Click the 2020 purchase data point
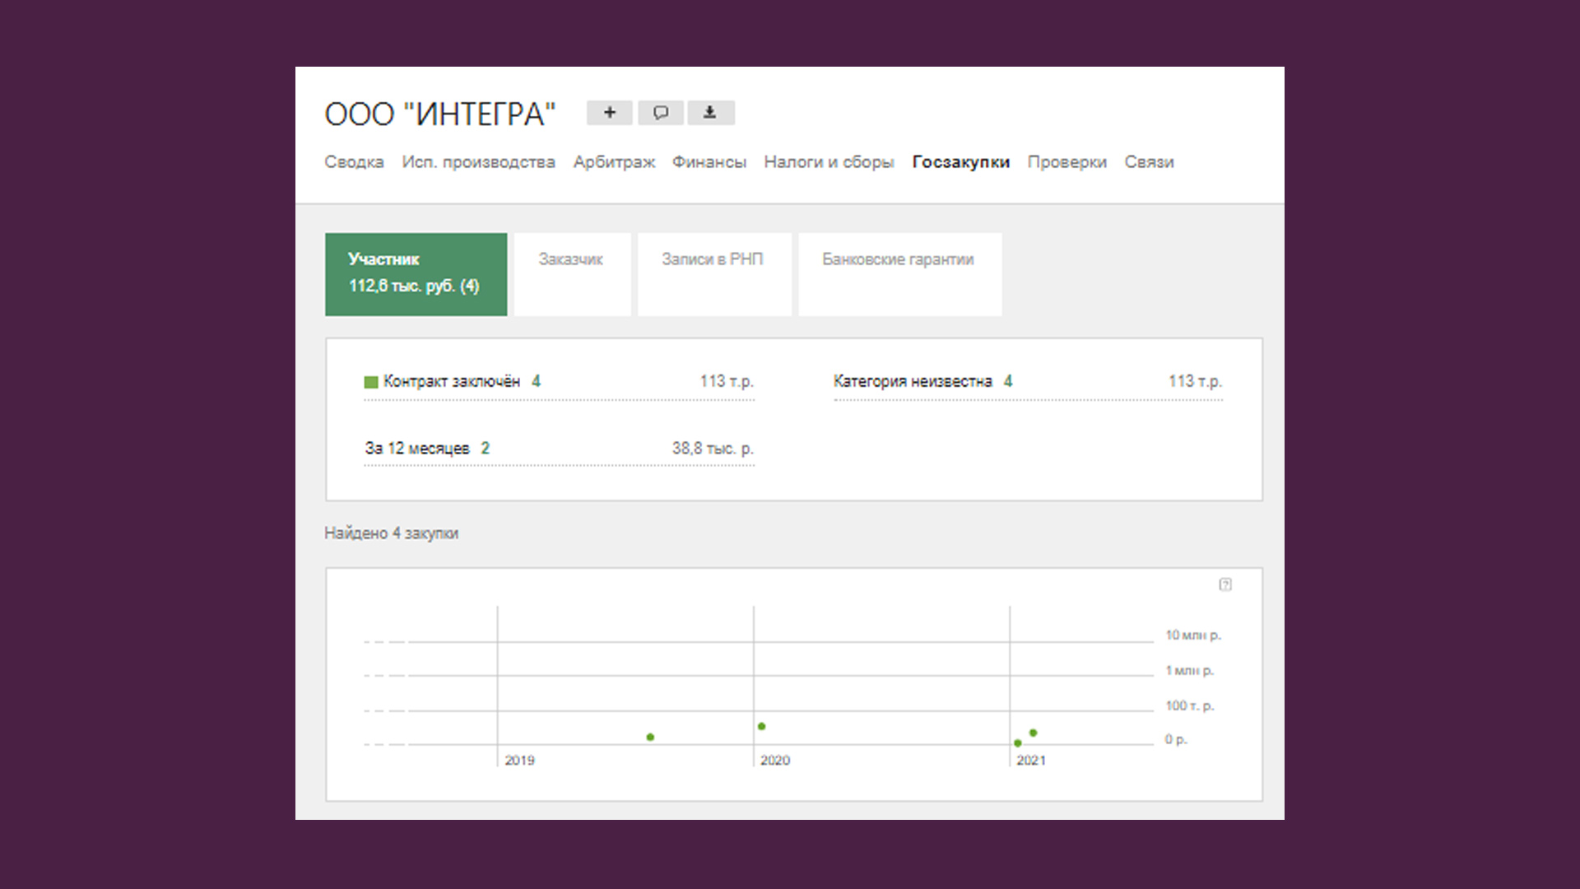 click(x=761, y=726)
